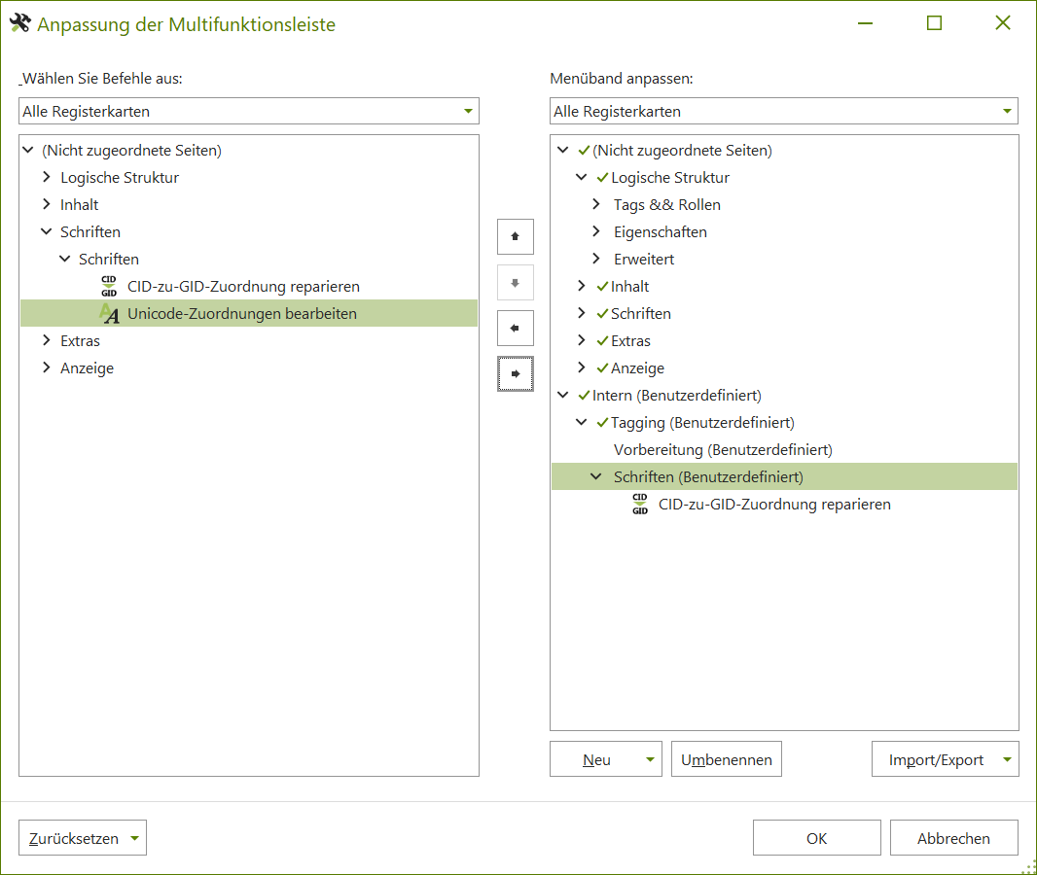Toggle checkmark of right Extras tab
Screen dimensions: 1037x875
[x=602, y=341]
